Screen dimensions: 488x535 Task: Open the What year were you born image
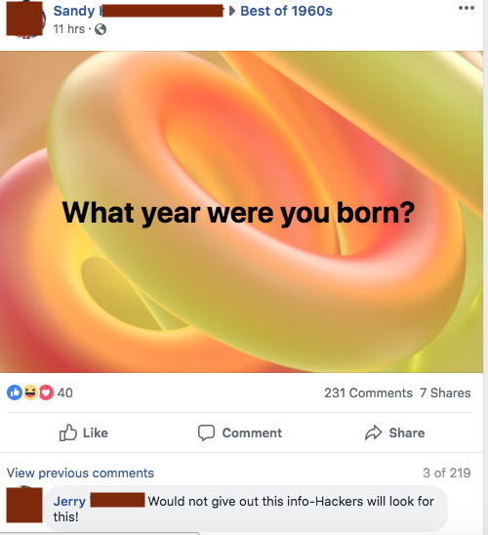click(241, 212)
